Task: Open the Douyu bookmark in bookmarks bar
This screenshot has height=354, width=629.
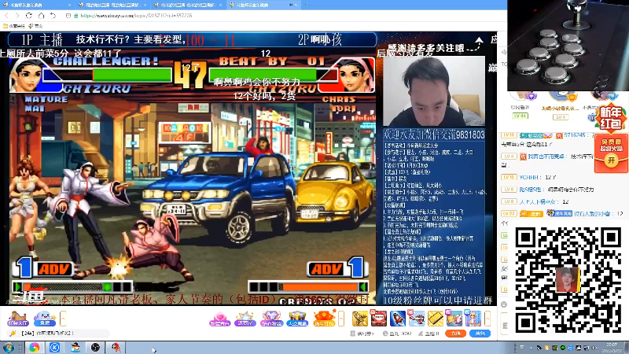Action: coord(35,26)
